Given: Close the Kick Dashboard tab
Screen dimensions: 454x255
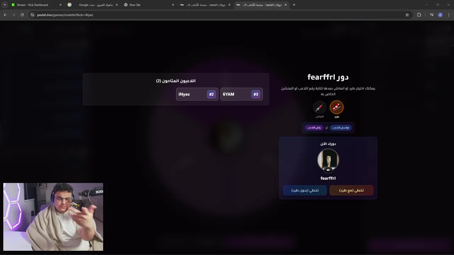Looking at the screenshot, I should click(x=60, y=5).
